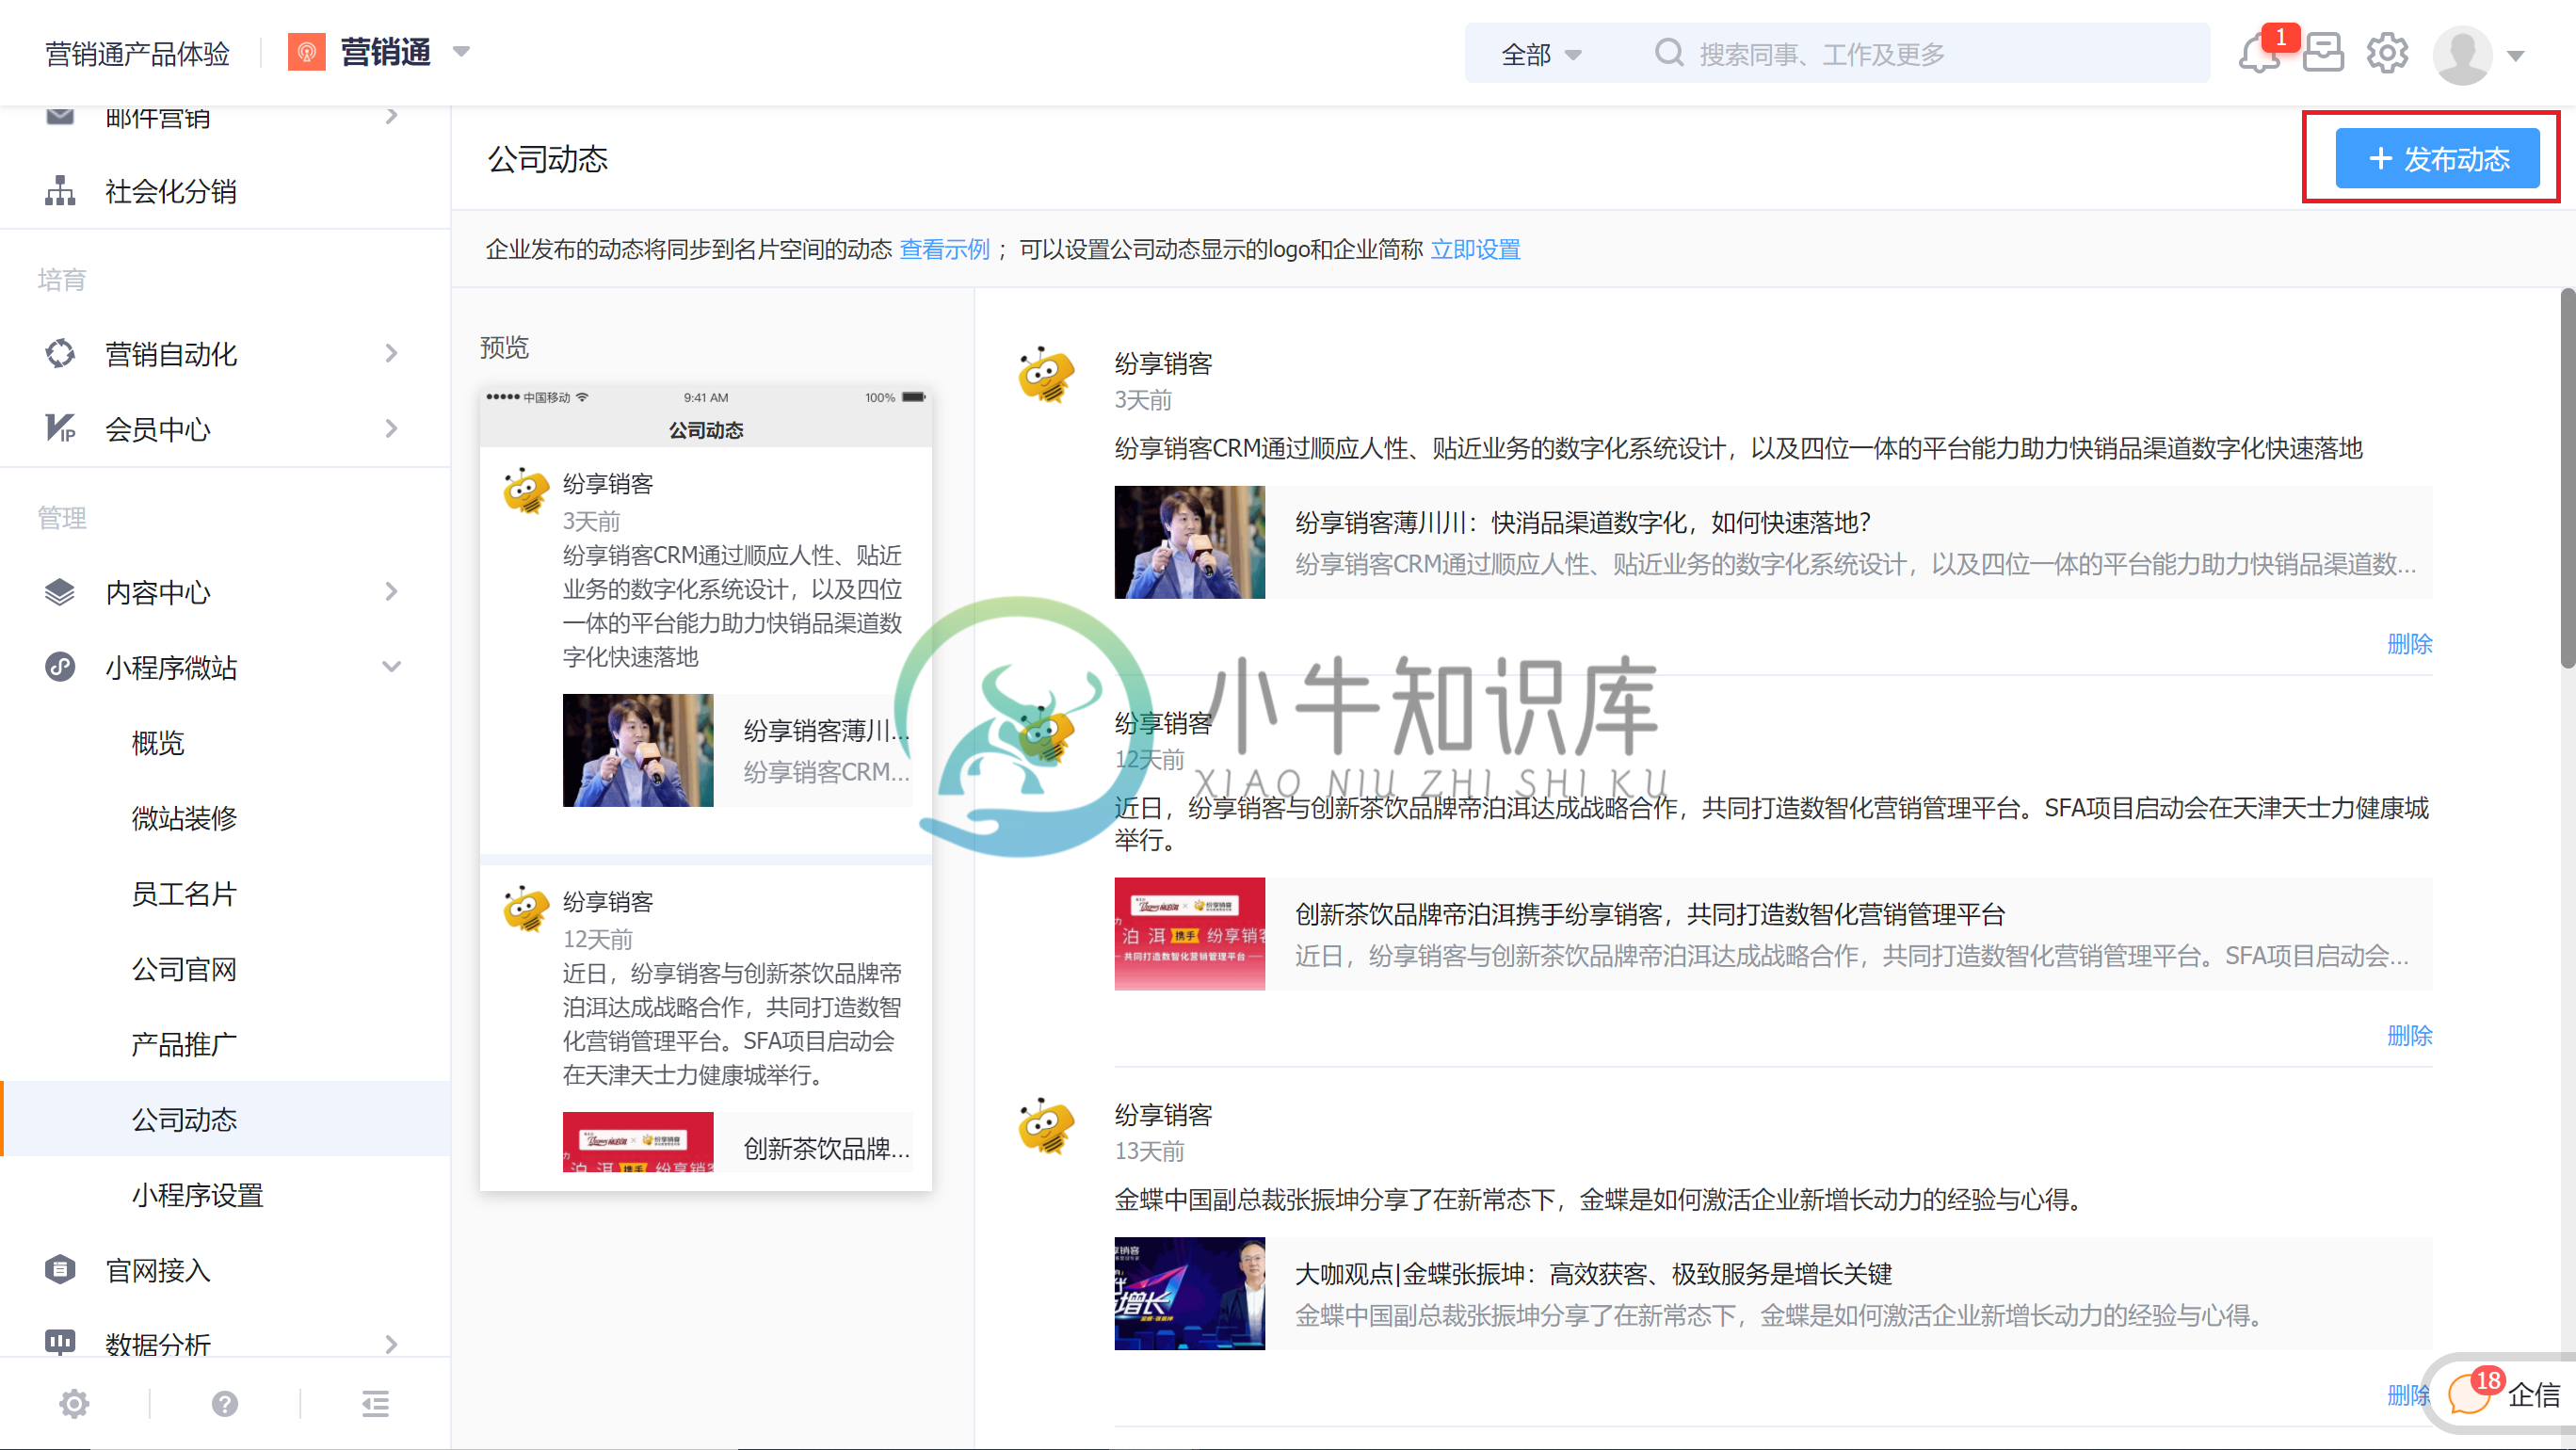
Task: Click the 社会化分销 hierarchy icon
Action: coord(60,191)
